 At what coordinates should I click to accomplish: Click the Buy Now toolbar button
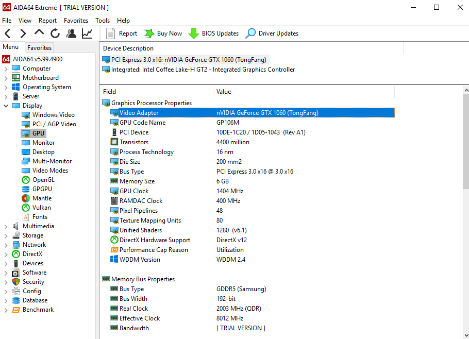click(x=163, y=33)
